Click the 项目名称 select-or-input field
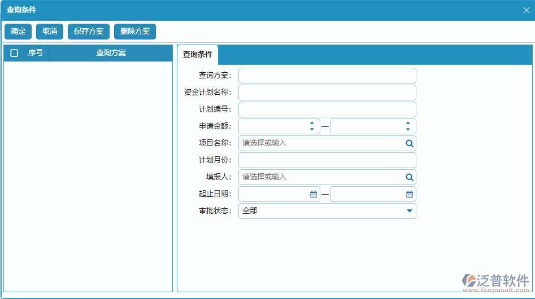Screen dimensions: 535x299 pyautogui.click(x=327, y=143)
